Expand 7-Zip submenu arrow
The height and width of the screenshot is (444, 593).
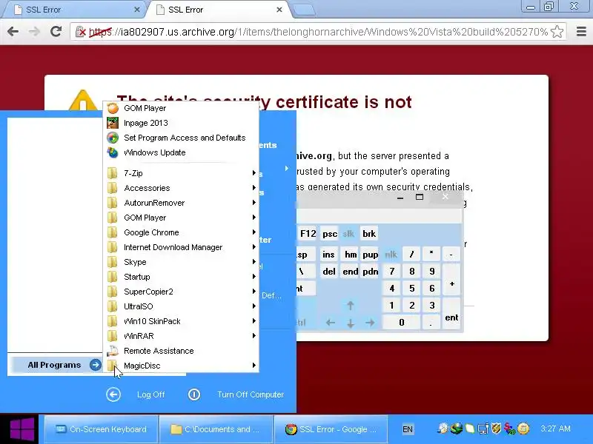254,173
